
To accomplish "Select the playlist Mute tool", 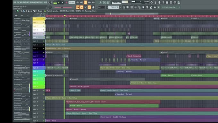I will coord(29,11).
